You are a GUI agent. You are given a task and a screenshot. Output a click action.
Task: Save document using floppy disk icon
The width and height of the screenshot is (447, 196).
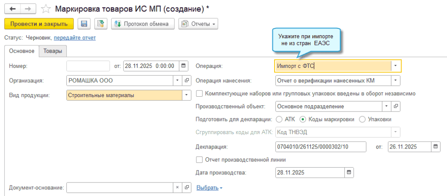point(84,24)
